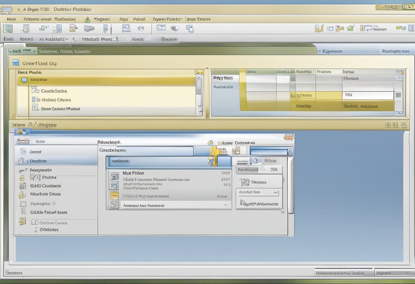
Task: Toggle the Goctinen Carear checkbox
Action: point(34,223)
